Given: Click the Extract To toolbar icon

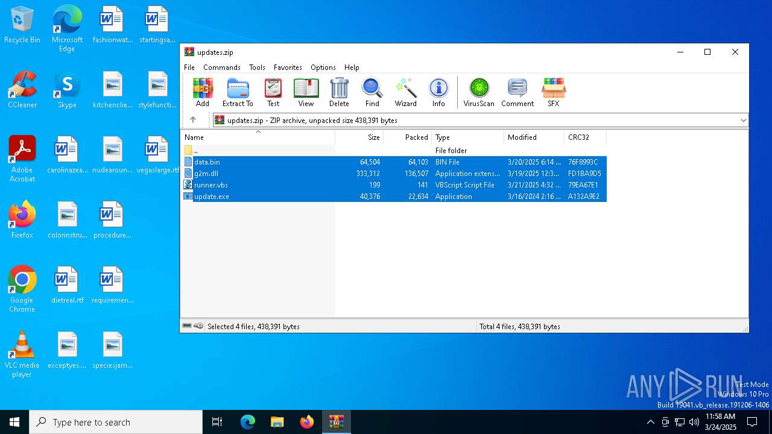Looking at the screenshot, I should (238, 92).
